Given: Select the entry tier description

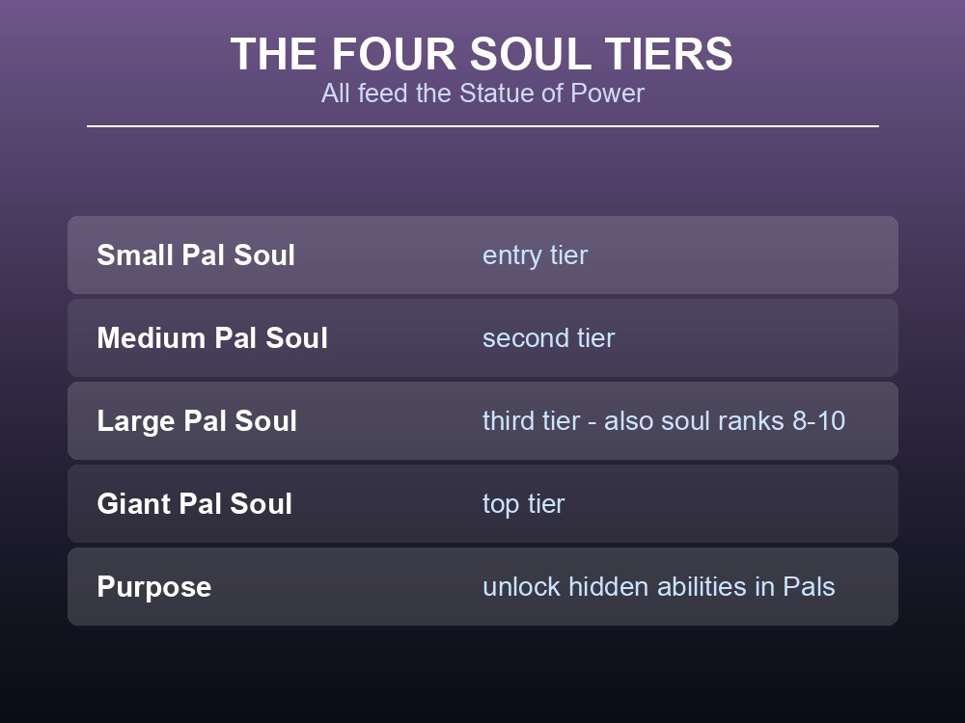Looking at the screenshot, I should click(x=535, y=255).
